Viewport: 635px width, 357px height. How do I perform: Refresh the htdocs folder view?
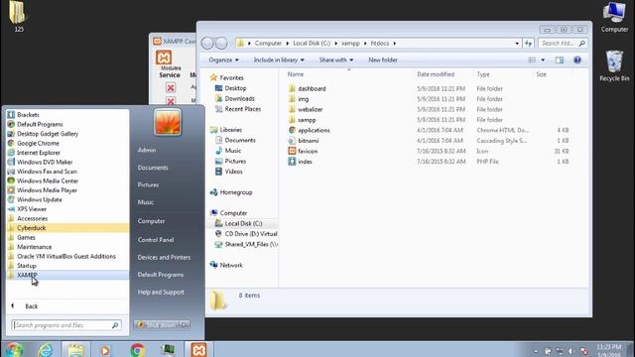click(x=528, y=43)
